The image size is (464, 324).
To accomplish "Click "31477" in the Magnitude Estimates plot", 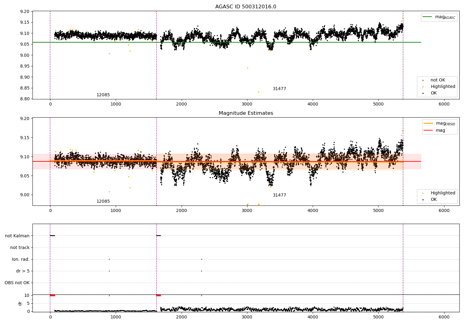I will pos(279,195).
